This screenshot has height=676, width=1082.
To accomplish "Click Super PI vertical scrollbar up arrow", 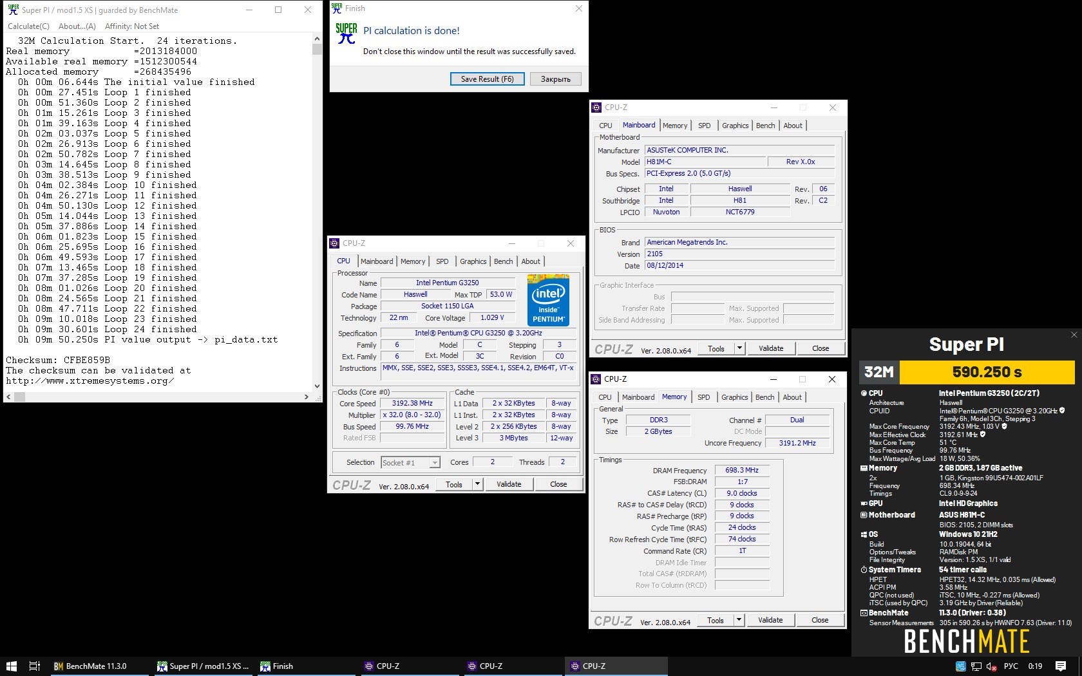I will pyautogui.click(x=316, y=39).
